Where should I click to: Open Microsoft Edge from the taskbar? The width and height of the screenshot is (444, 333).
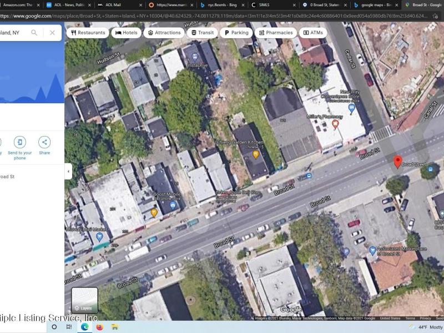(84, 327)
